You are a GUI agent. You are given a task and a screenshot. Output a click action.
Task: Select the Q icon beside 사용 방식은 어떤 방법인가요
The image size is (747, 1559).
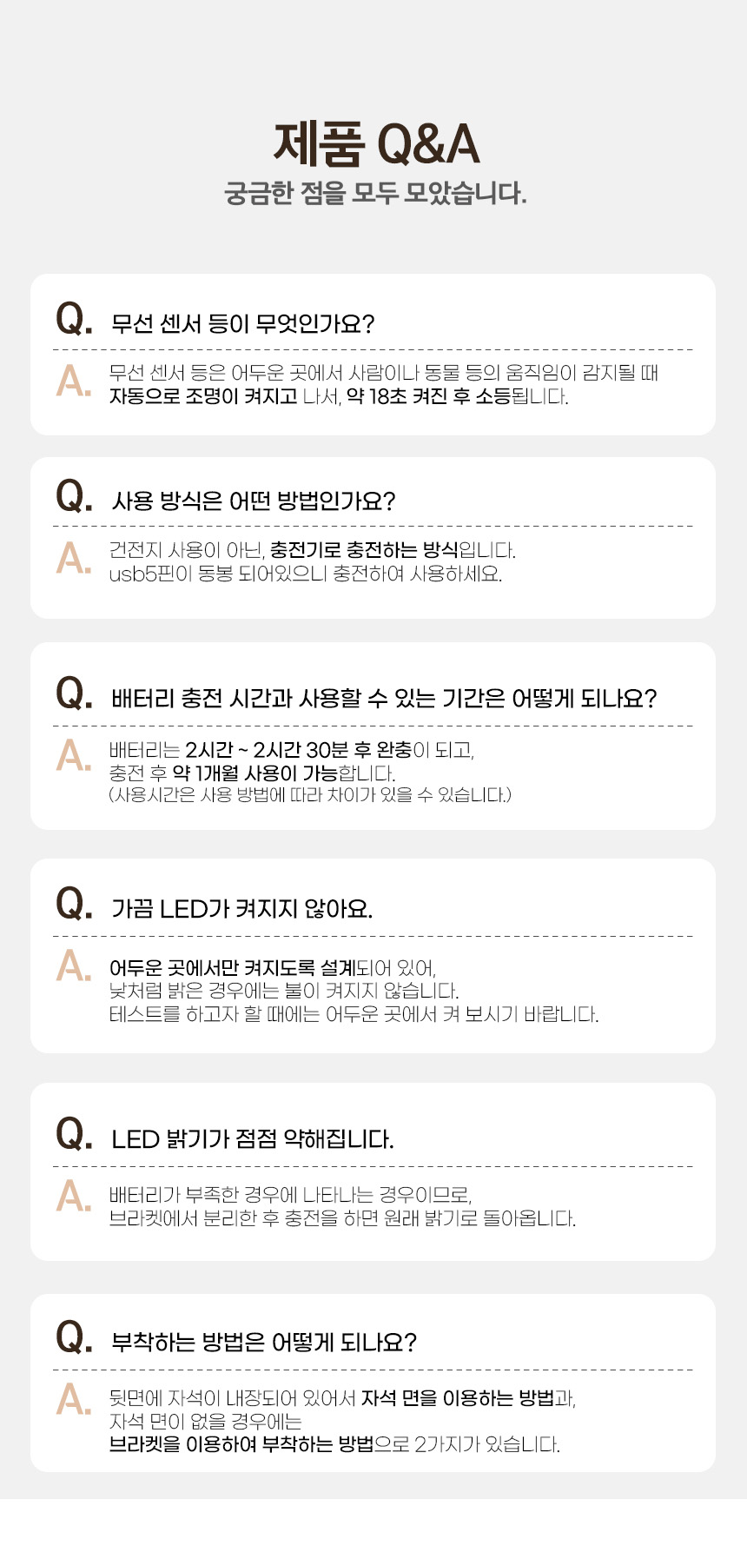[x=74, y=496]
